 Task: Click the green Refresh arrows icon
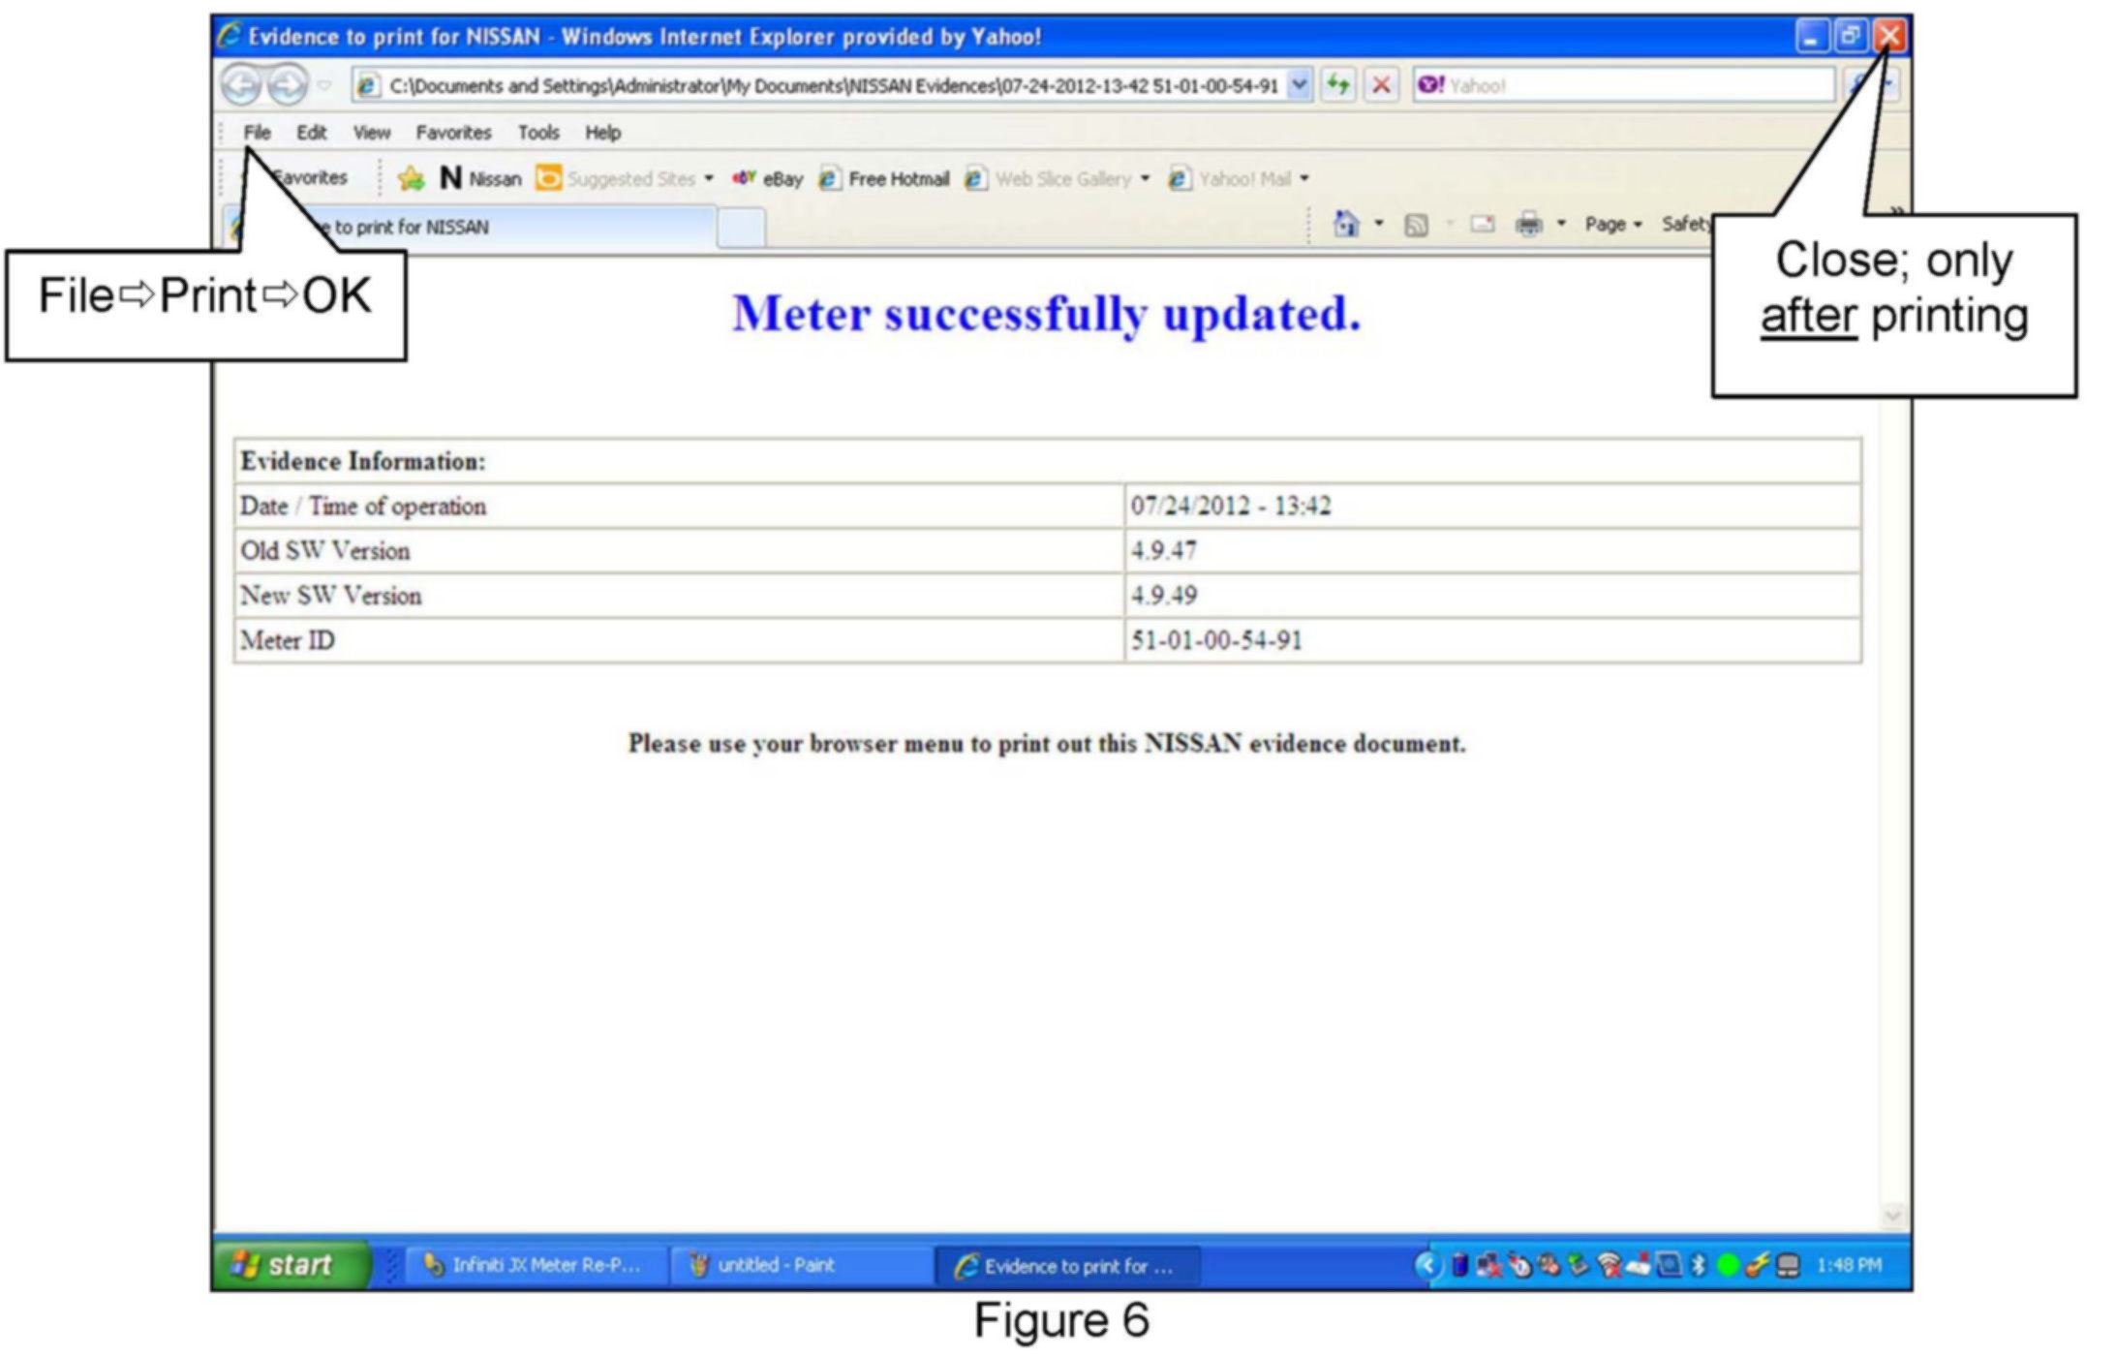[1338, 85]
